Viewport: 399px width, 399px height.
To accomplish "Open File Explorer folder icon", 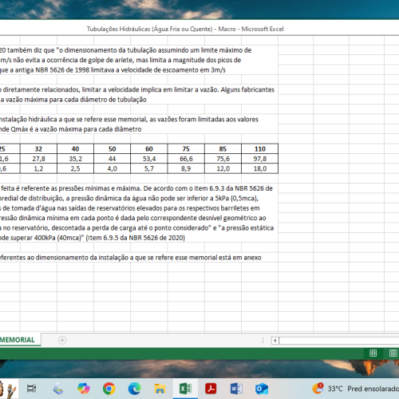I will click(x=160, y=389).
